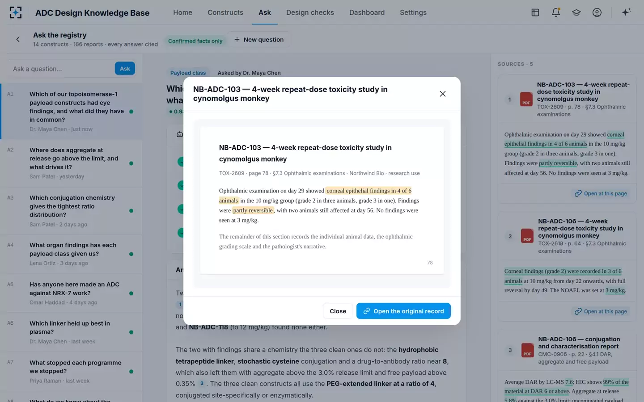Screen dimensions: 644x402
Task: Click the sparkle assistant icon
Action: [626, 12]
